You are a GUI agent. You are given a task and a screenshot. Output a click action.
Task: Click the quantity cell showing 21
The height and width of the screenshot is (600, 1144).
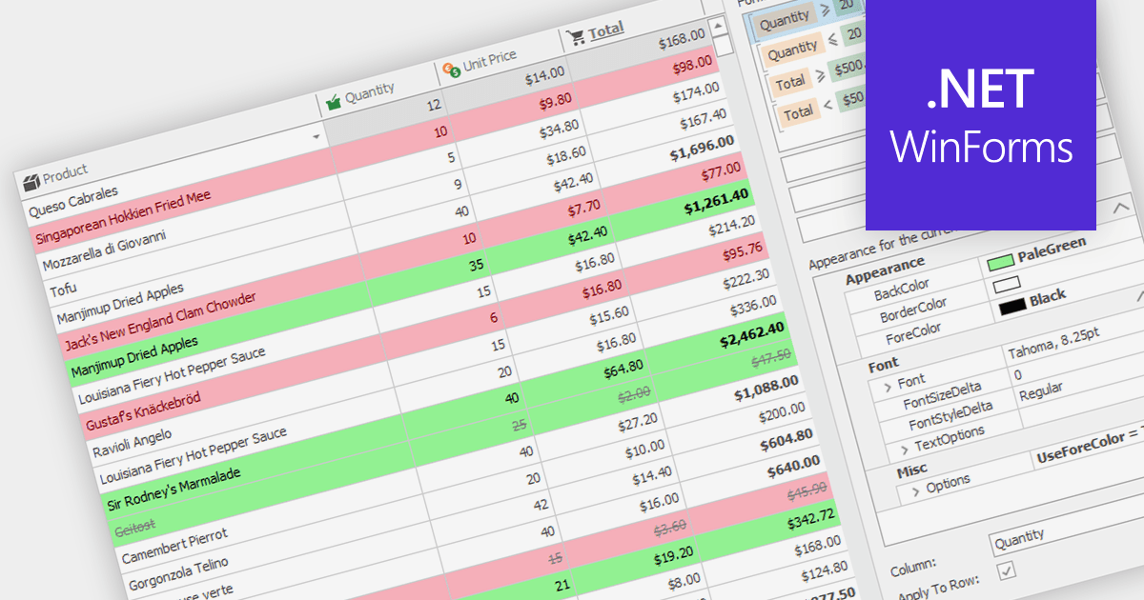point(562,584)
